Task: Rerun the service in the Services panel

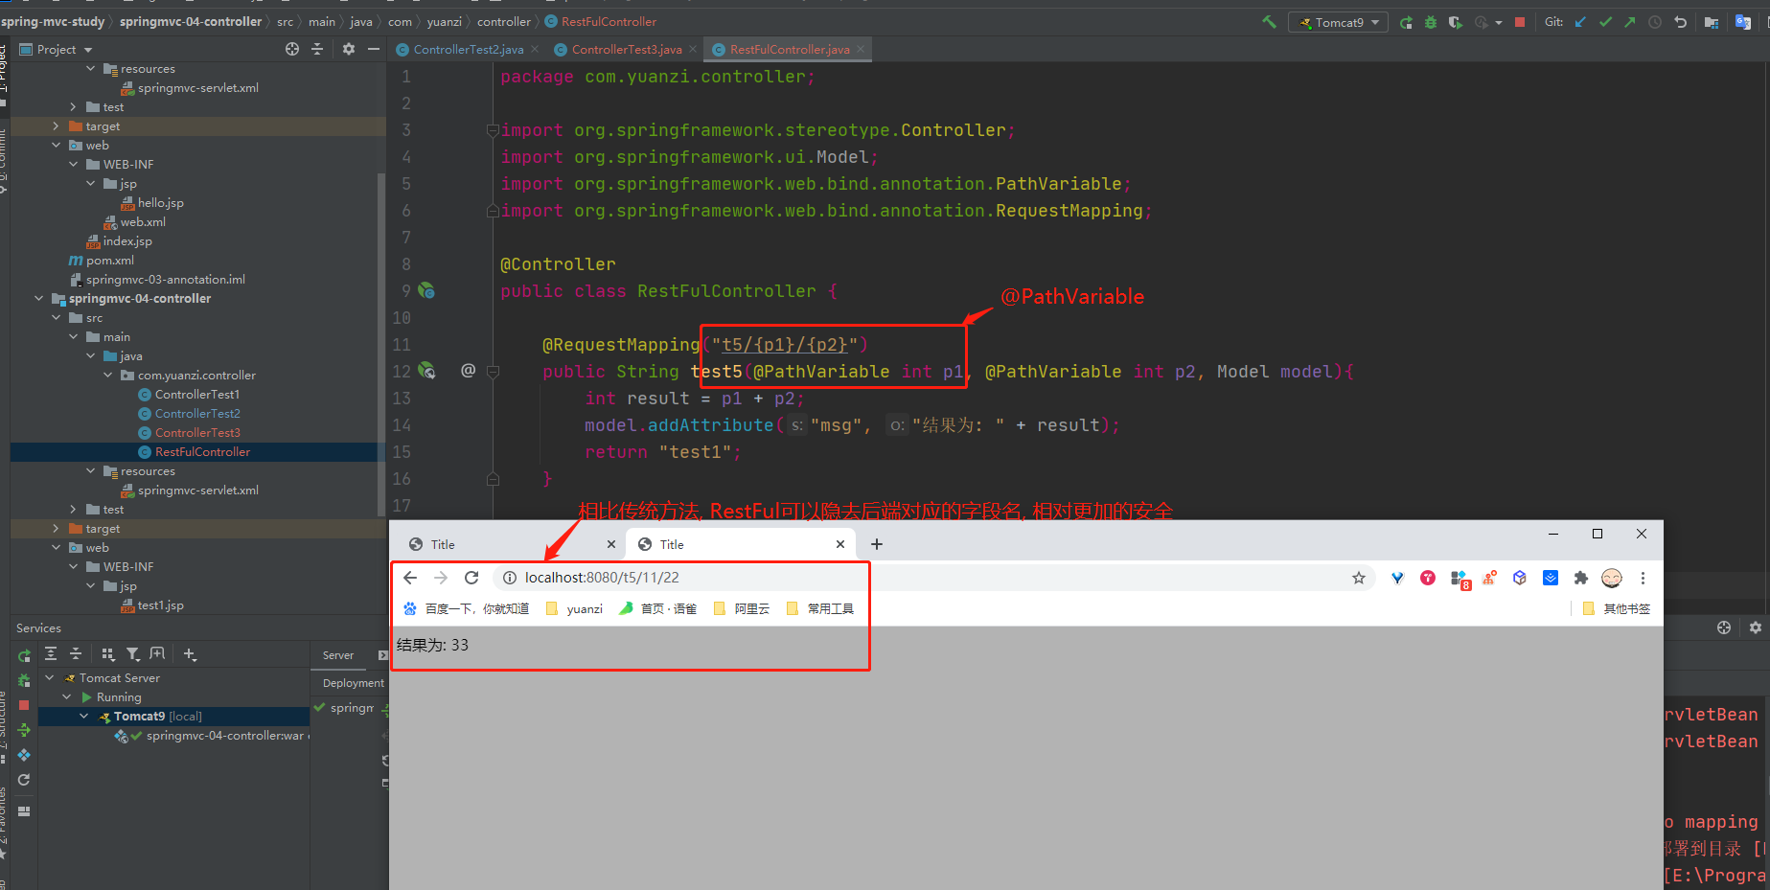Action: pyautogui.click(x=24, y=656)
